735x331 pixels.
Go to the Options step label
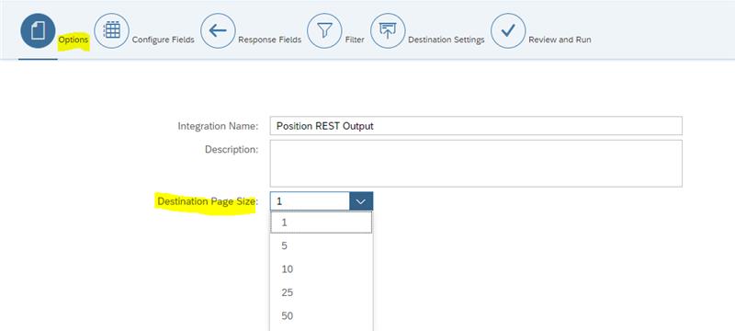tap(73, 40)
